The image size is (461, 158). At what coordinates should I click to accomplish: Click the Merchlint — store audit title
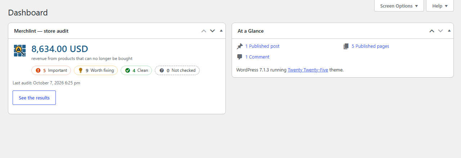pyautogui.click(x=41, y=31)
